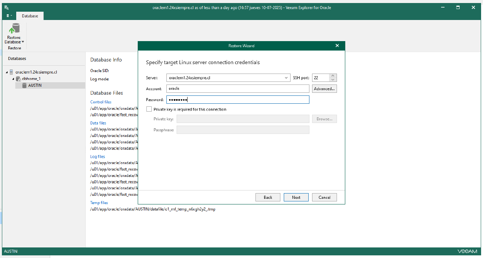The height and width of the screenshot is (258, 483).
Task: Minimize the Veeam Explorer window
Action: pyautogui.click(x=443, y=7)
